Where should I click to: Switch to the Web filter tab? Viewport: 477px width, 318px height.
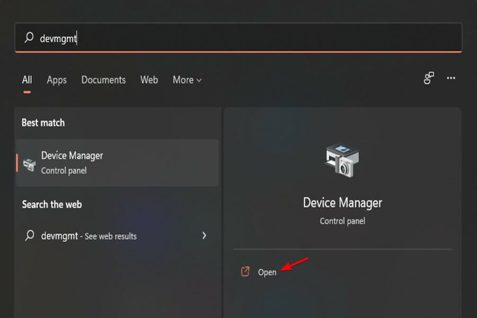point(149,79)
